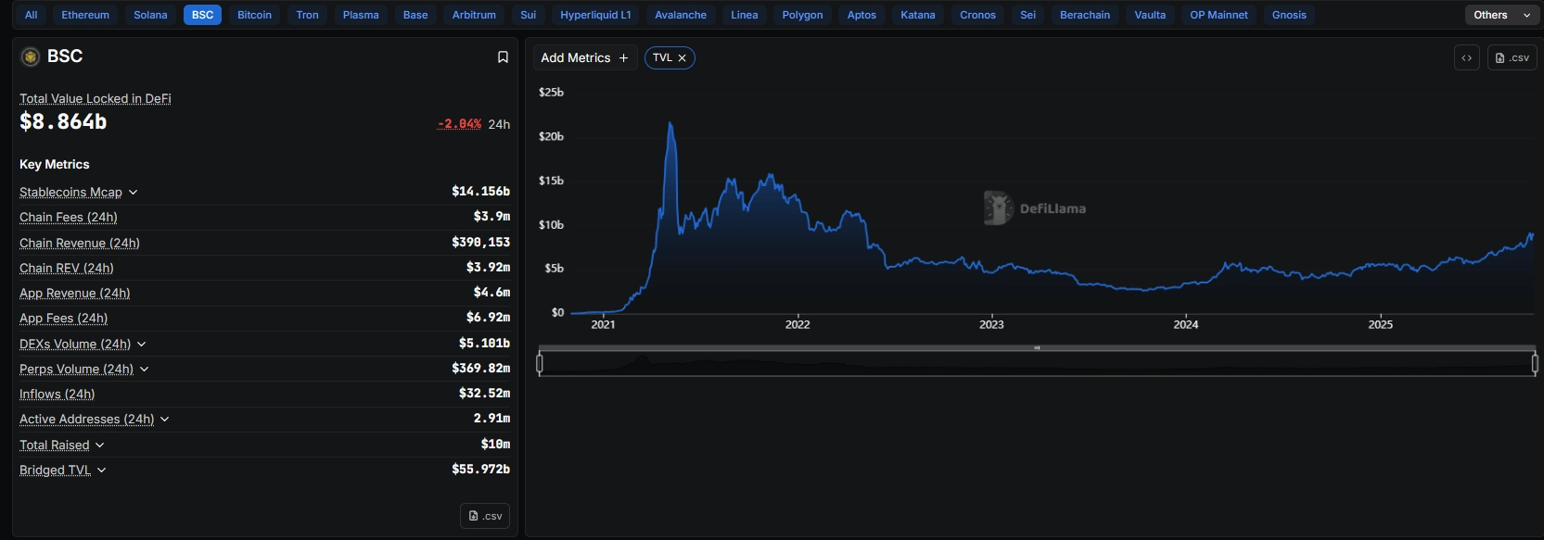
Task: Click the Chain Fees (24h) link
Action: pyautogui.click(x=69, y=218)
